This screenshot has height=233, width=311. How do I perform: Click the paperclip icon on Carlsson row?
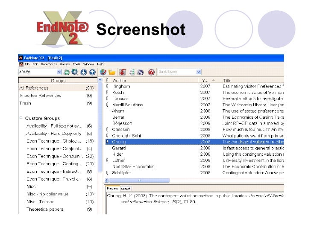pyautogui.click(x=107, y=129)
